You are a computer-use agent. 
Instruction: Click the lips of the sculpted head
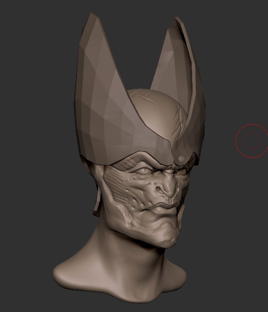163,208
